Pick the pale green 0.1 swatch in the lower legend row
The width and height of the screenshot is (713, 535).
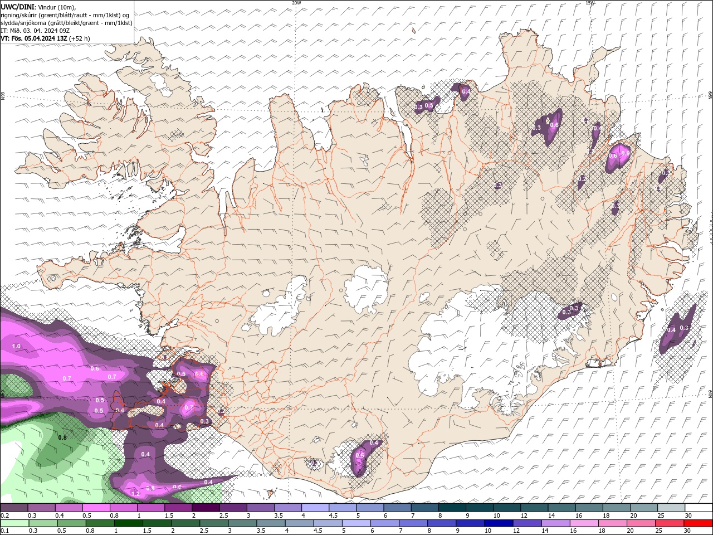tap(14, 523)
